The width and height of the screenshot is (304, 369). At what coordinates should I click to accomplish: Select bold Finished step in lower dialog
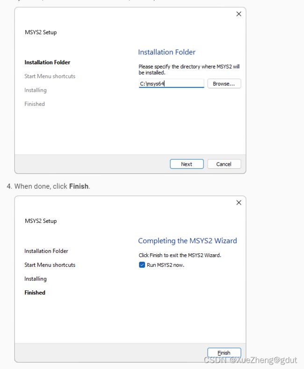point(35,293)
